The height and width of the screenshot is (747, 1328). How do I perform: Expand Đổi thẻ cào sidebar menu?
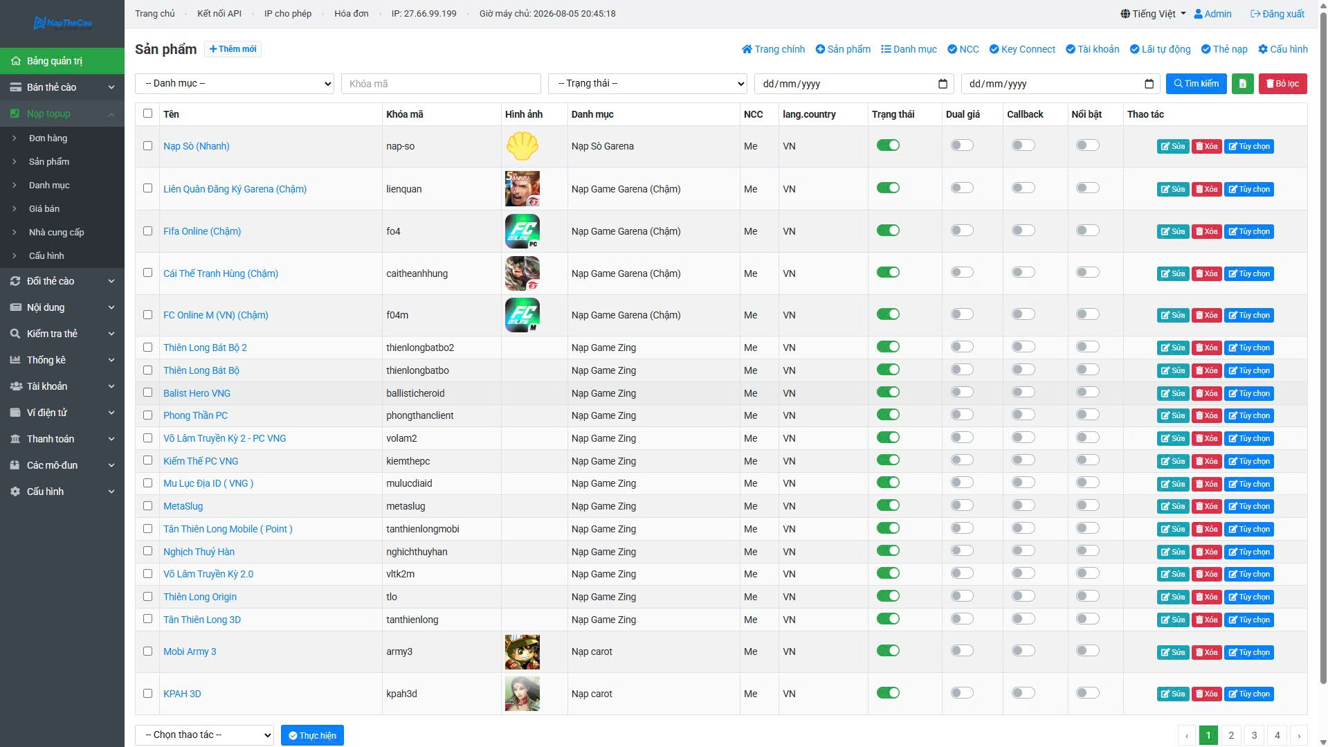pos(62,281)
